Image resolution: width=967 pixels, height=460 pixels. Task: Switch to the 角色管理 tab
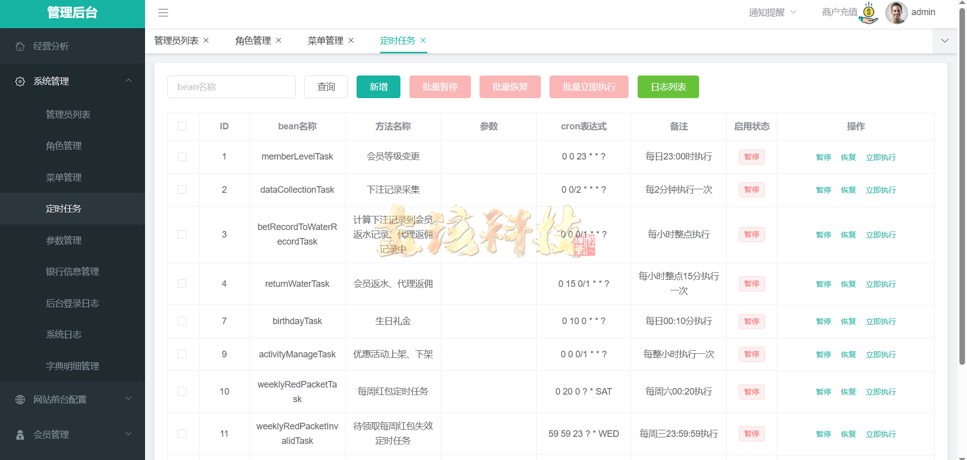[252, 40]
